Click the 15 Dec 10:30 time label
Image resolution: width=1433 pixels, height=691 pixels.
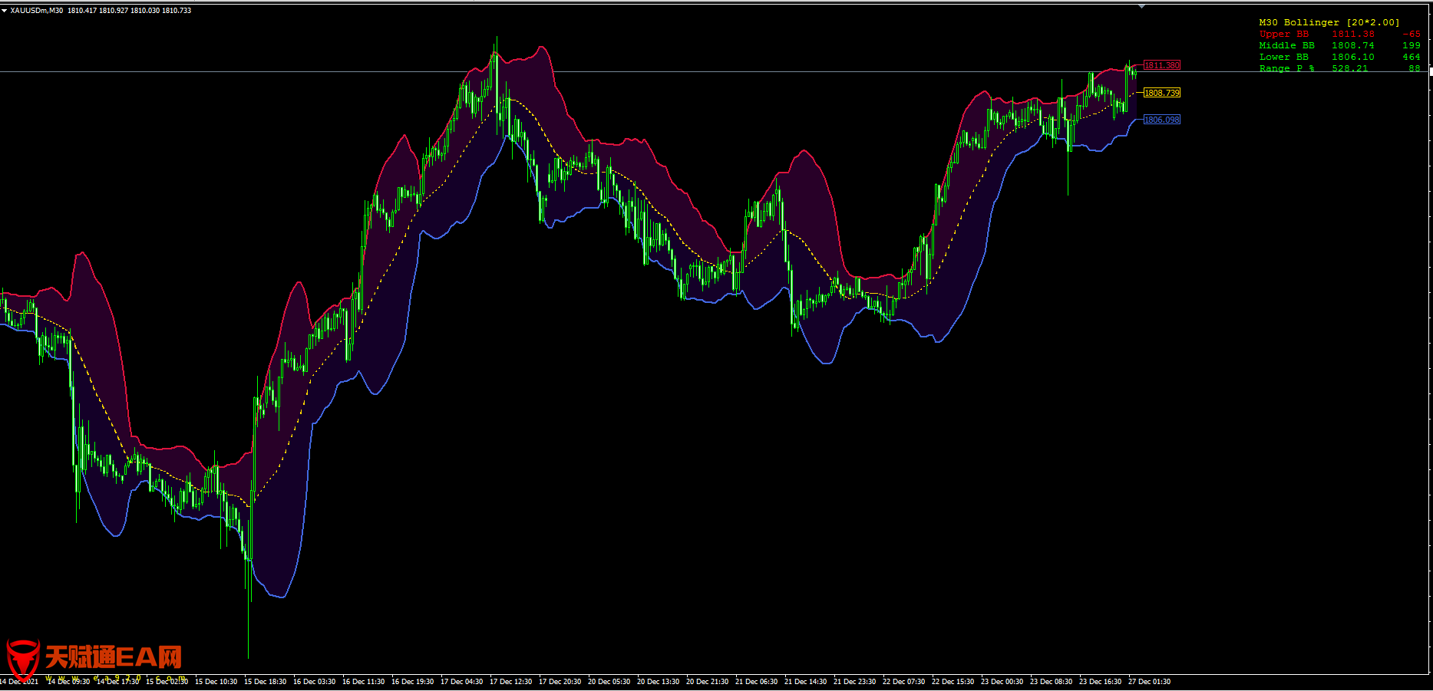(x=216, y=681)
